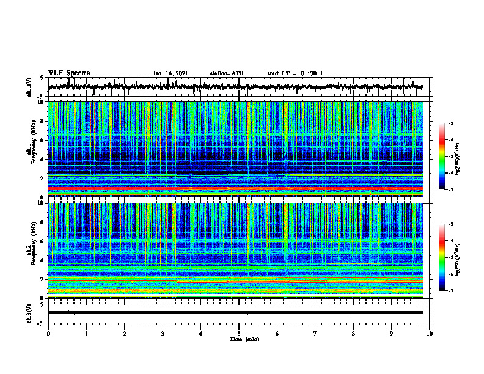
Task: Click the "-5" volt tick on ch.3(V) axis
Action: pos(40,323)
